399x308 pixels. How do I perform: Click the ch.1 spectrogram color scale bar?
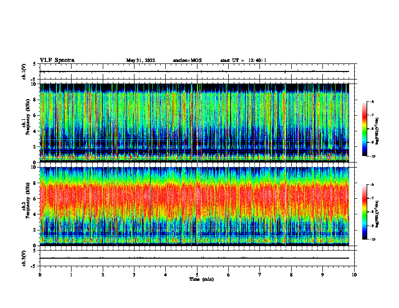(x=365, y=129)
